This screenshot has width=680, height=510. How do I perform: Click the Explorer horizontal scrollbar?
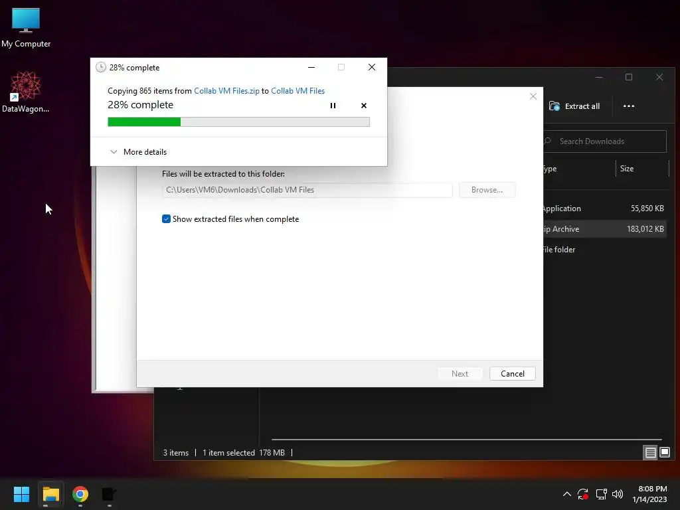(466, 440)
